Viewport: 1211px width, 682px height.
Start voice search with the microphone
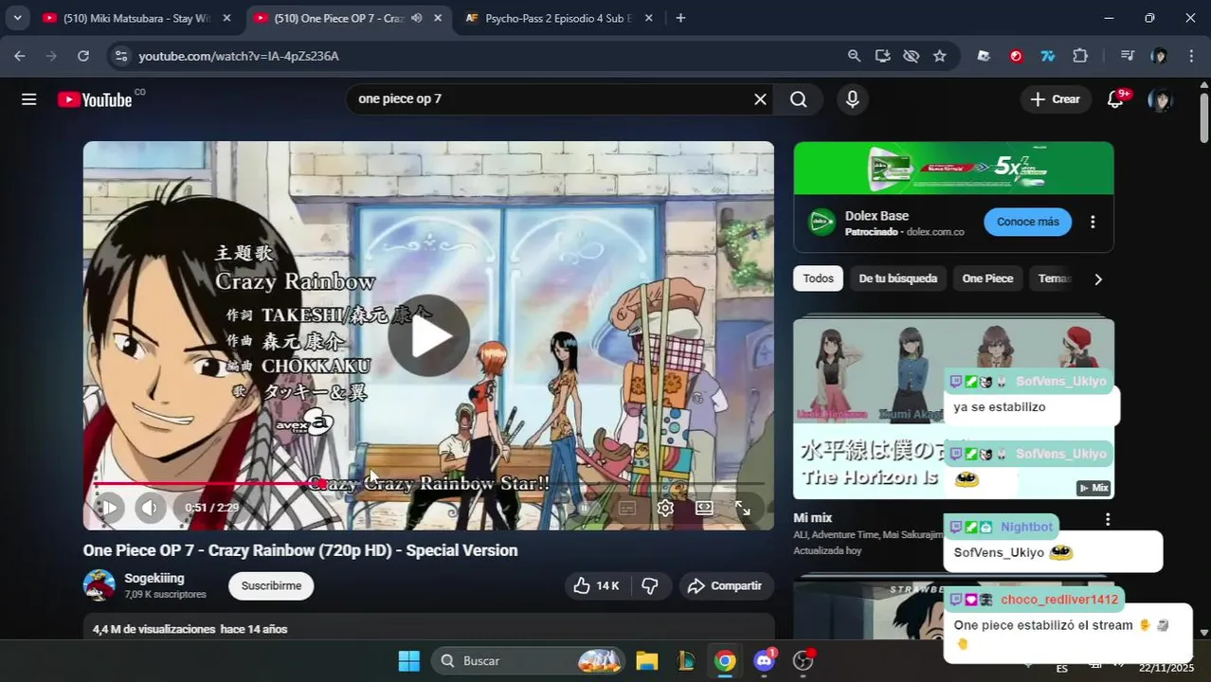(853, 99)
